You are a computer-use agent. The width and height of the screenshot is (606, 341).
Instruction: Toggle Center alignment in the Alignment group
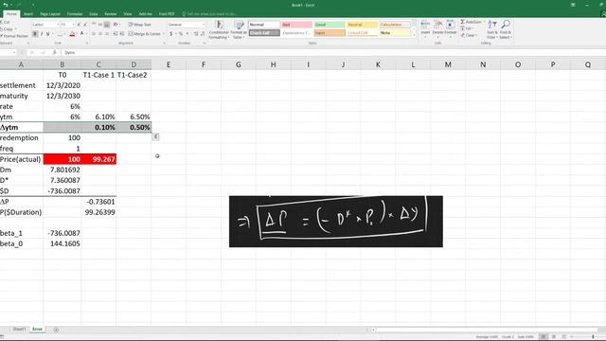(x=100, y=34)
